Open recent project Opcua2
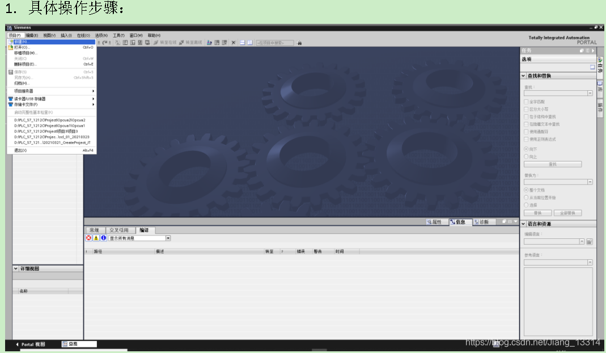Viewport: 606px width, 353px height. point(52,120)
